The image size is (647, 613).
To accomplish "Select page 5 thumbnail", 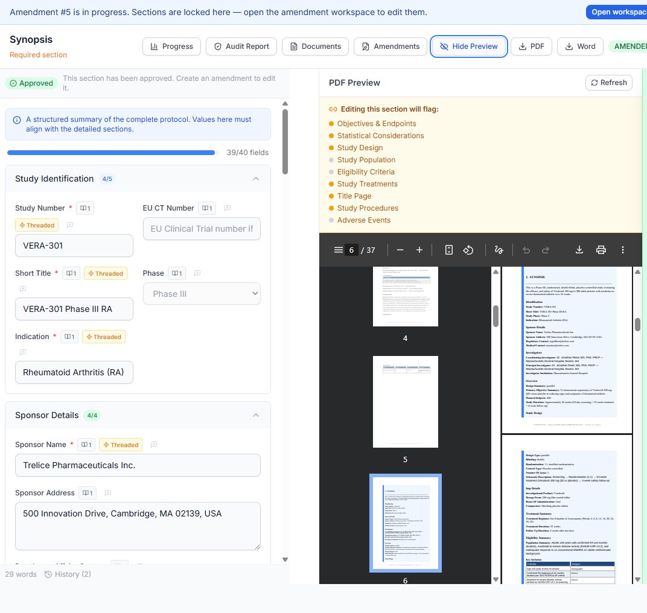I will (x=405, y=402).
